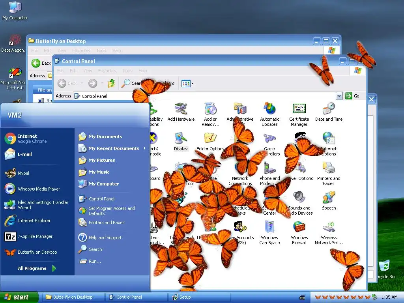Image resolution: width=404 pixels, height=303 pixels.
Task: Open My Computer from Start menu
Action: [112, 184]
